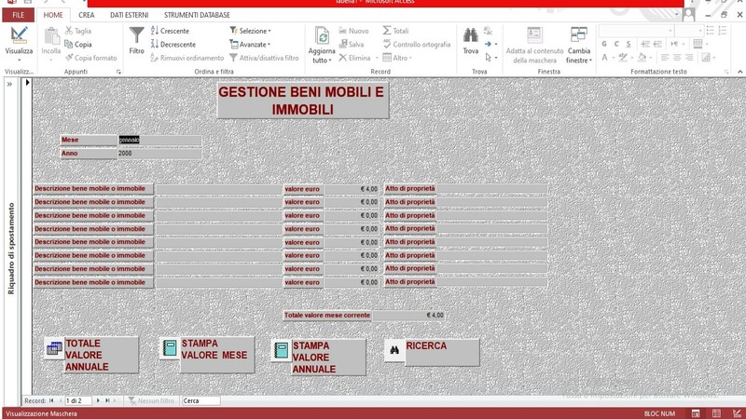This screenshot has width=746, height=419.
Task: Click Copia formato painter
Action: (90, 58)
